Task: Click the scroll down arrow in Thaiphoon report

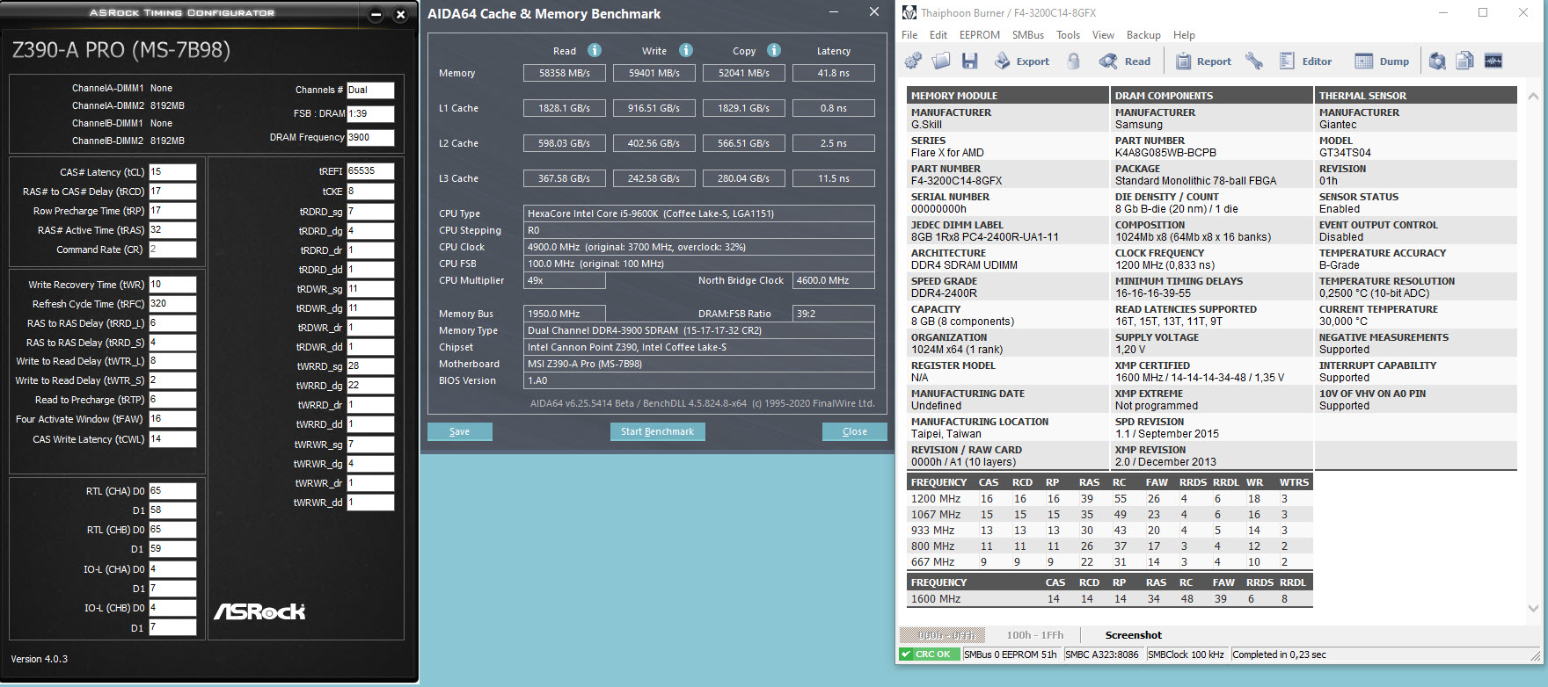Action: [1533, 608]
